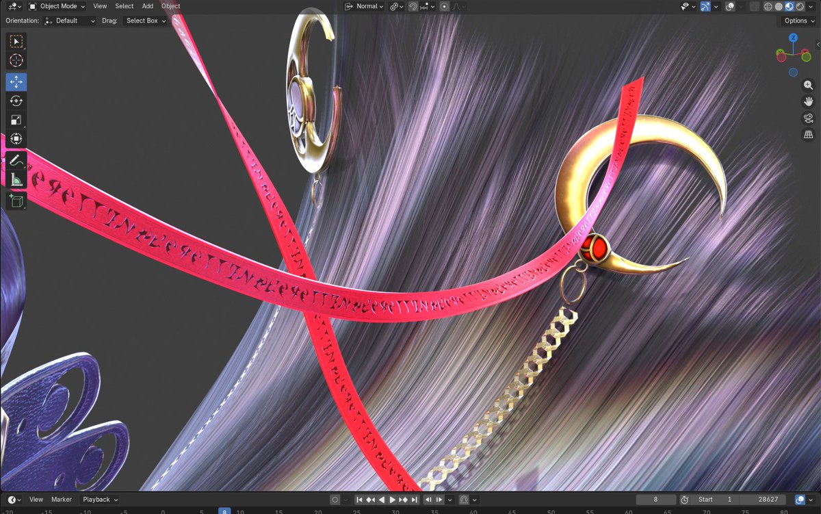
Task: Open the Drag Select Box dropdown
Action: [145, 21]
